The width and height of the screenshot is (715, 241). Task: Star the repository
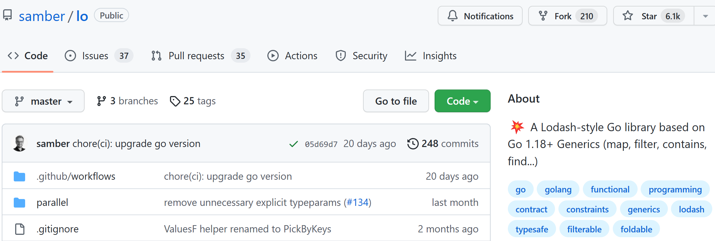point(653,16)
